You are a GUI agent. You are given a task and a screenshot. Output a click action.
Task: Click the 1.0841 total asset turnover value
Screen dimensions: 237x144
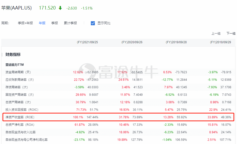pyautogui.click(x=94, y=102)
